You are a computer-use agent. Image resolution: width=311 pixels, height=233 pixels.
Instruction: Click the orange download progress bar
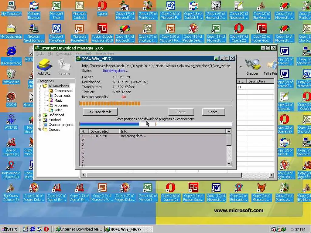point(155,103)
